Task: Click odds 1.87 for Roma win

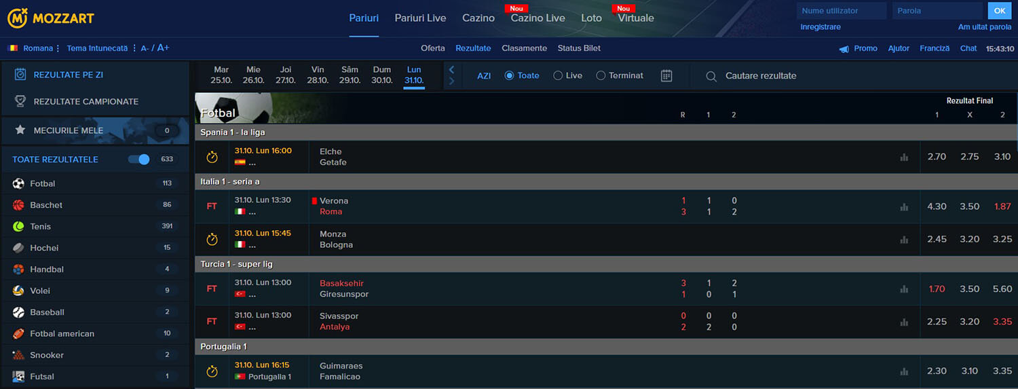Action: point(1002,206)
